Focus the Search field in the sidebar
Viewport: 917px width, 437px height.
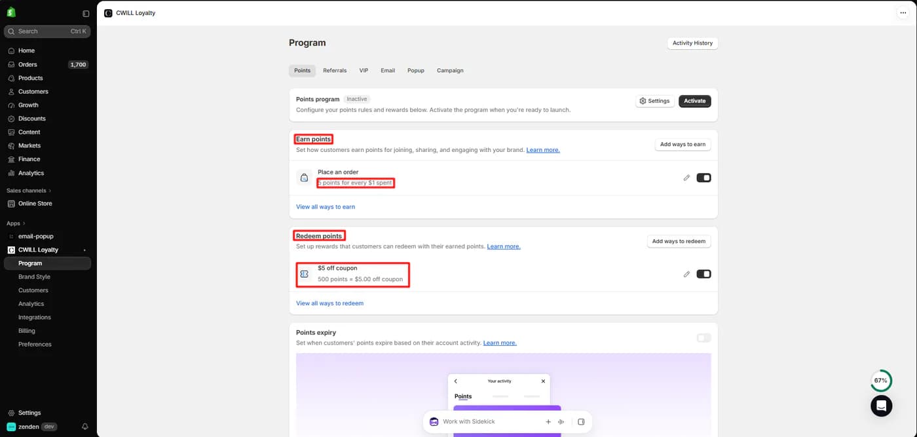click(x=47, y=31)
